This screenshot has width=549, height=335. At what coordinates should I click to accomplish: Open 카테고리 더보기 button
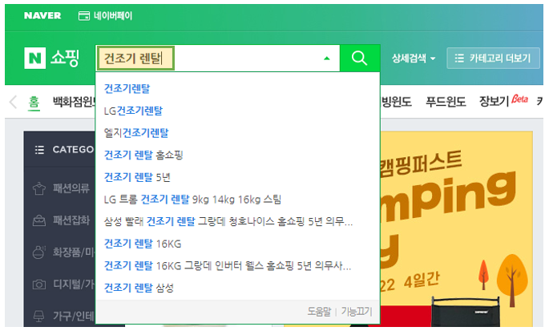(x=493, y=59)
